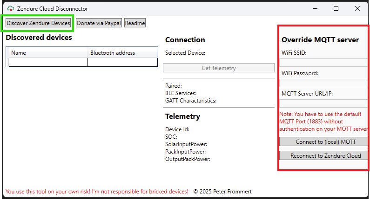Click the Bluetooth address column header

point(122,53)
